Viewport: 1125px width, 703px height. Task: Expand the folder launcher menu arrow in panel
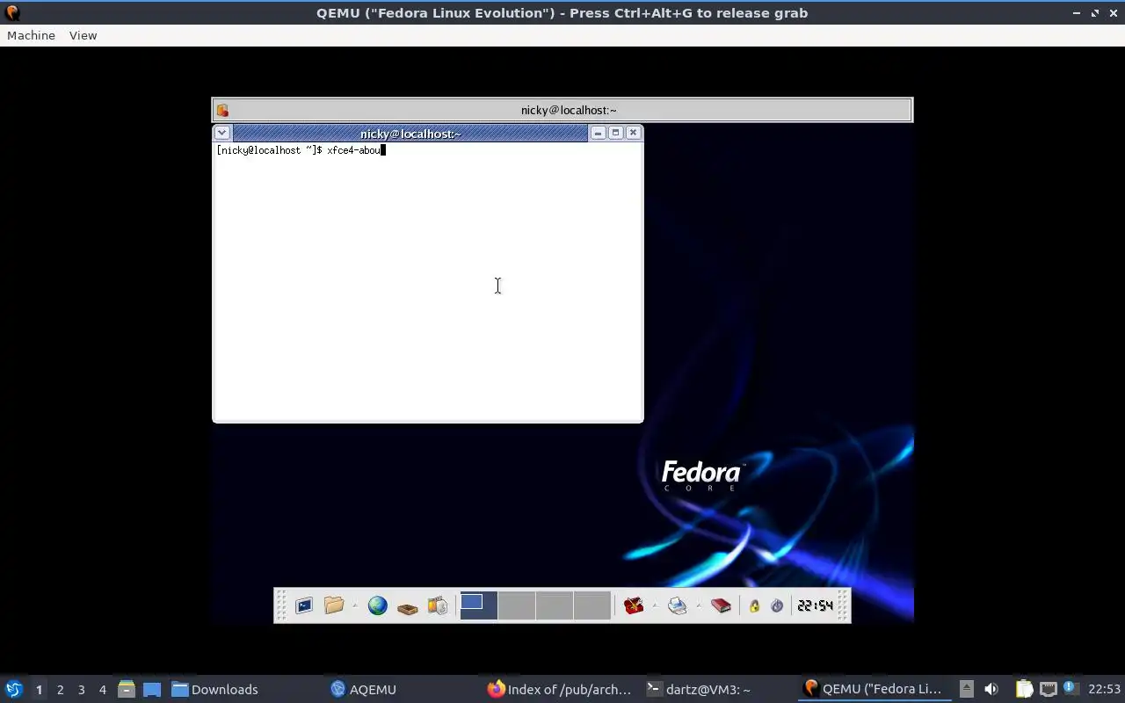pos(355,605)
